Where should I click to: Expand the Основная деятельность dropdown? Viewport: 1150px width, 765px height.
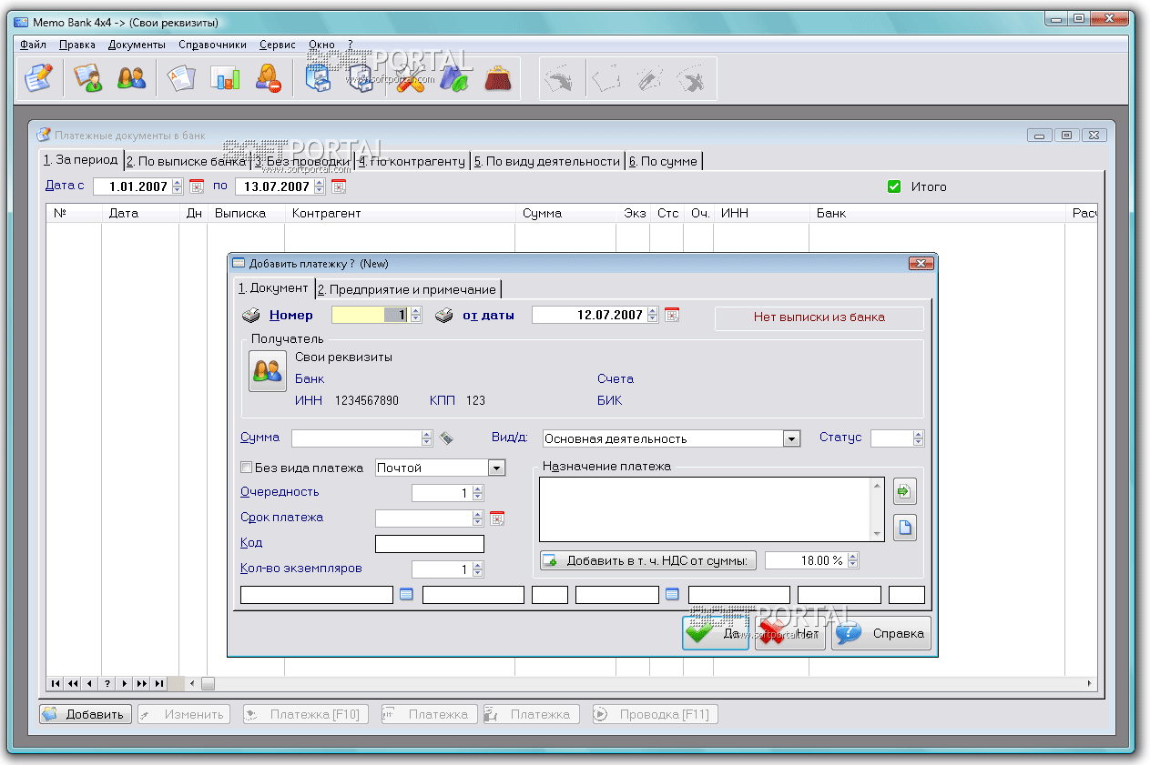(x=792, y=438)
